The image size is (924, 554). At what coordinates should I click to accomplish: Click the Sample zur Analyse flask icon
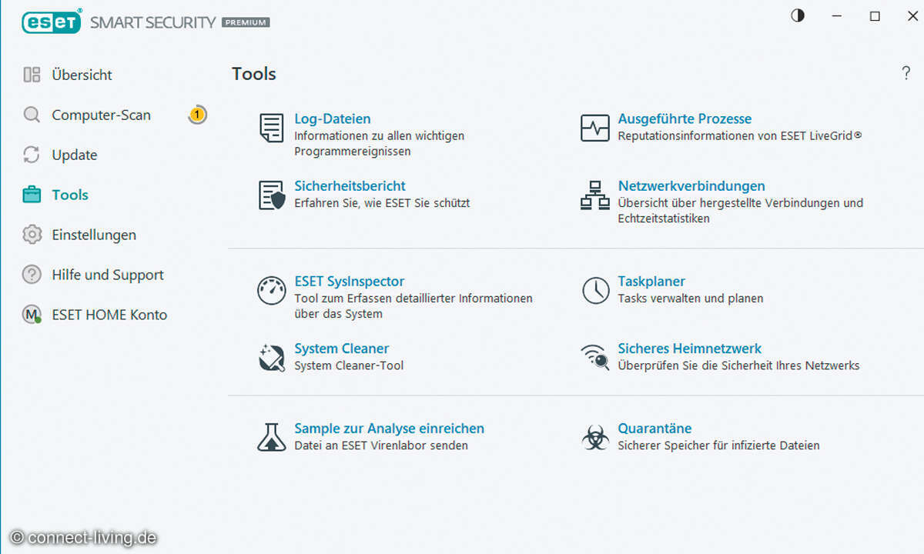pyautogui.click(x=271, y=437)
